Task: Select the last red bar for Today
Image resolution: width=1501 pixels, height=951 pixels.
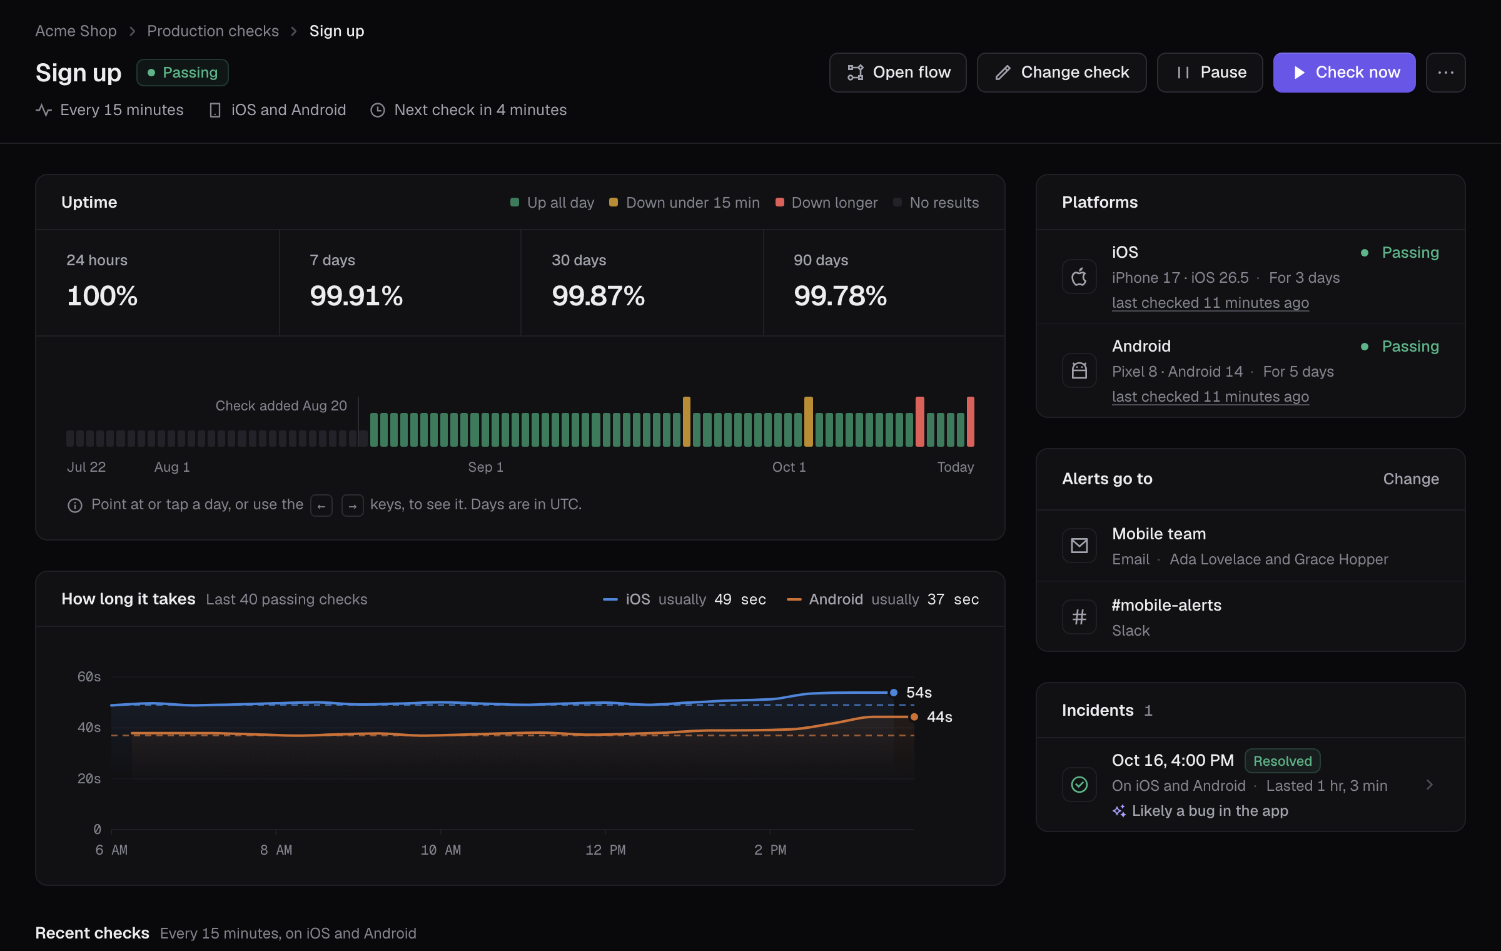Action: pos(970,421)
